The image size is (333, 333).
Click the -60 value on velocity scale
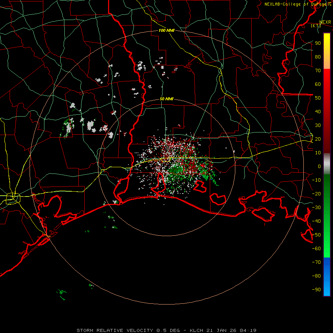pyautogui.click(x=316, y=249)
